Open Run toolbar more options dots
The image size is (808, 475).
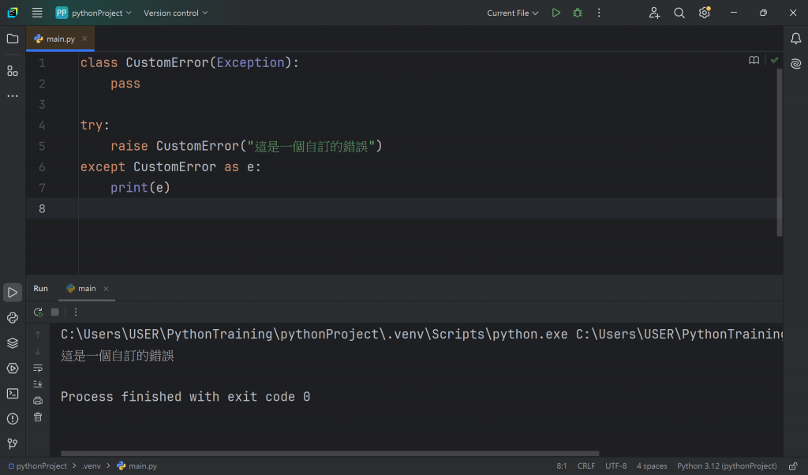[x=76, y=312]
